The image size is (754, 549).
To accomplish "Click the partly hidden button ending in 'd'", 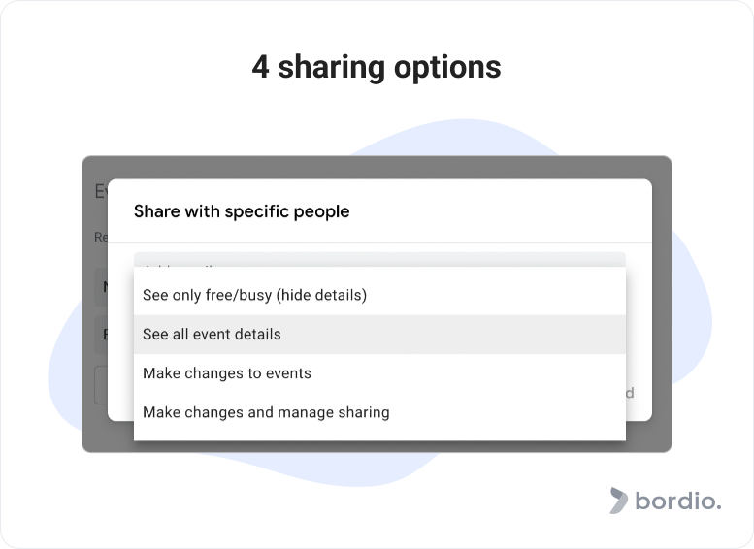I will pyautogui.click(x=630, y=393).
